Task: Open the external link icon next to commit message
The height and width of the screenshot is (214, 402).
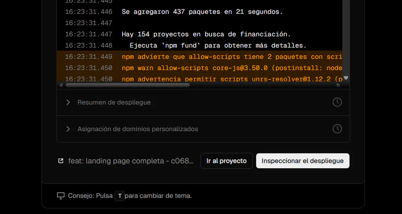Action: pos(61,161)
